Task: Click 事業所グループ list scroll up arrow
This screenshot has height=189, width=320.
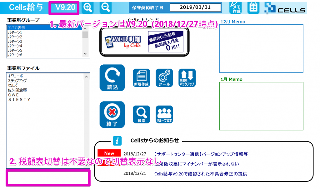Action: click(85, 28)
